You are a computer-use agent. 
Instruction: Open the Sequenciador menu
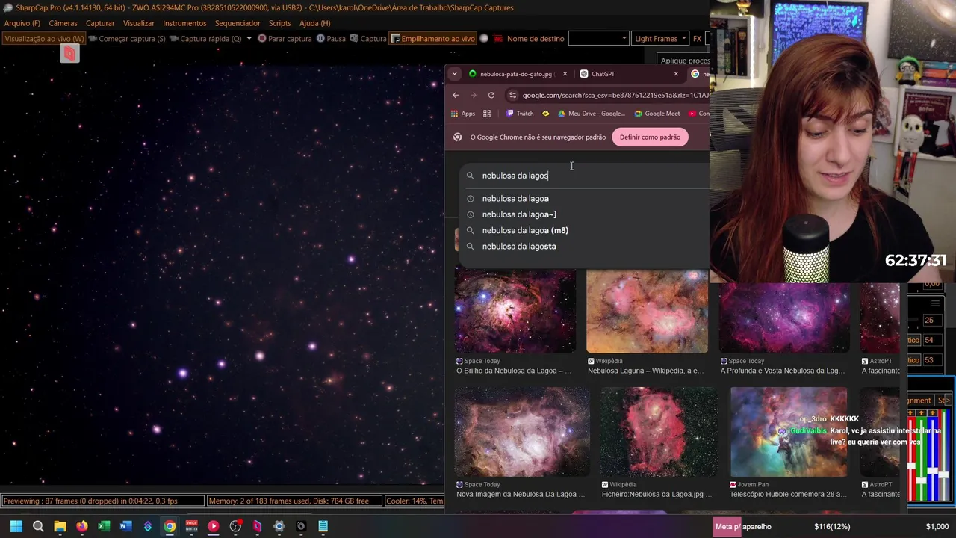pos(238,23)
